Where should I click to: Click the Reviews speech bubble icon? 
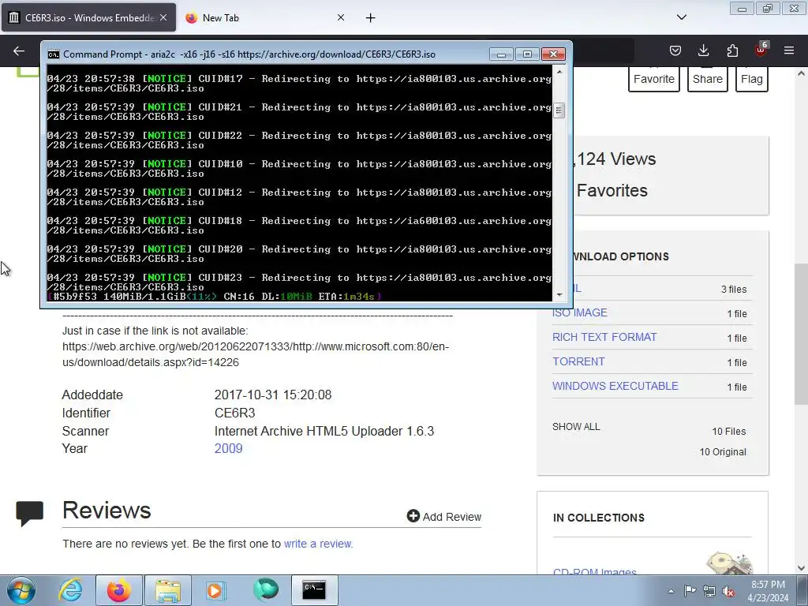(30, 513)
